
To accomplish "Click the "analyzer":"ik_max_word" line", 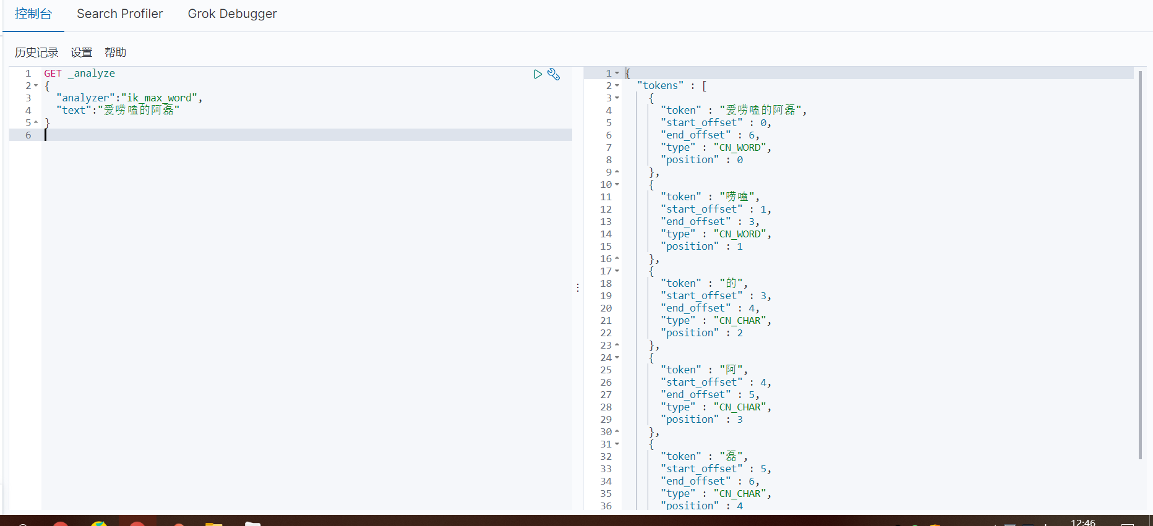I will pyautogui.click(x=129, y=98).
